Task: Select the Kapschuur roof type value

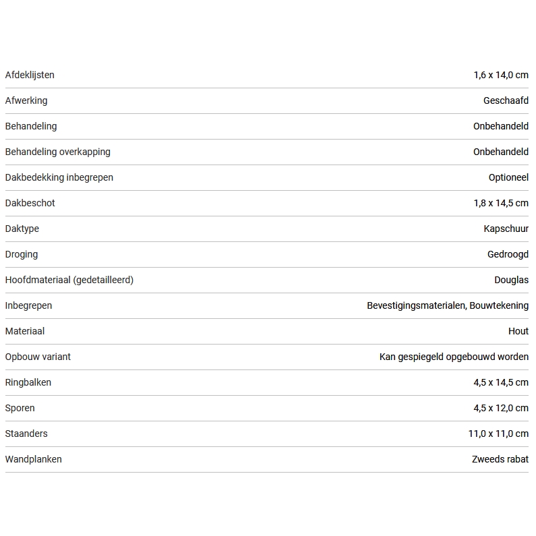Action: [506, 229]
